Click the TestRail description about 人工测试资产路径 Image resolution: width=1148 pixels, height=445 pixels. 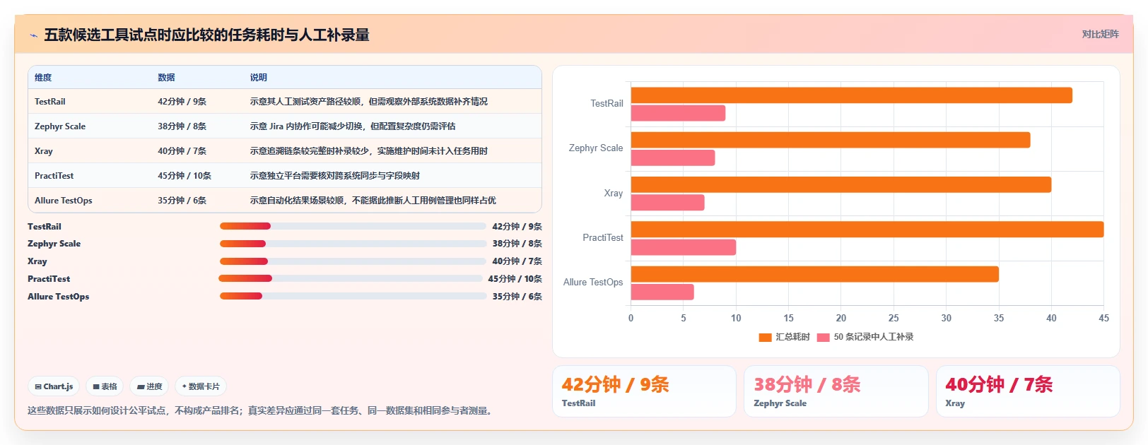point(368,102)
